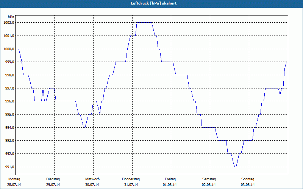Click the date 02.08.14
Screen dimensions: 303x189
pos(209,185)
